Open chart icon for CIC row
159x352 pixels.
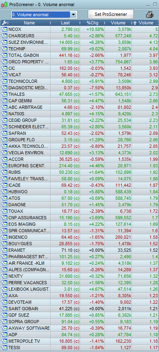click(4, 69)
